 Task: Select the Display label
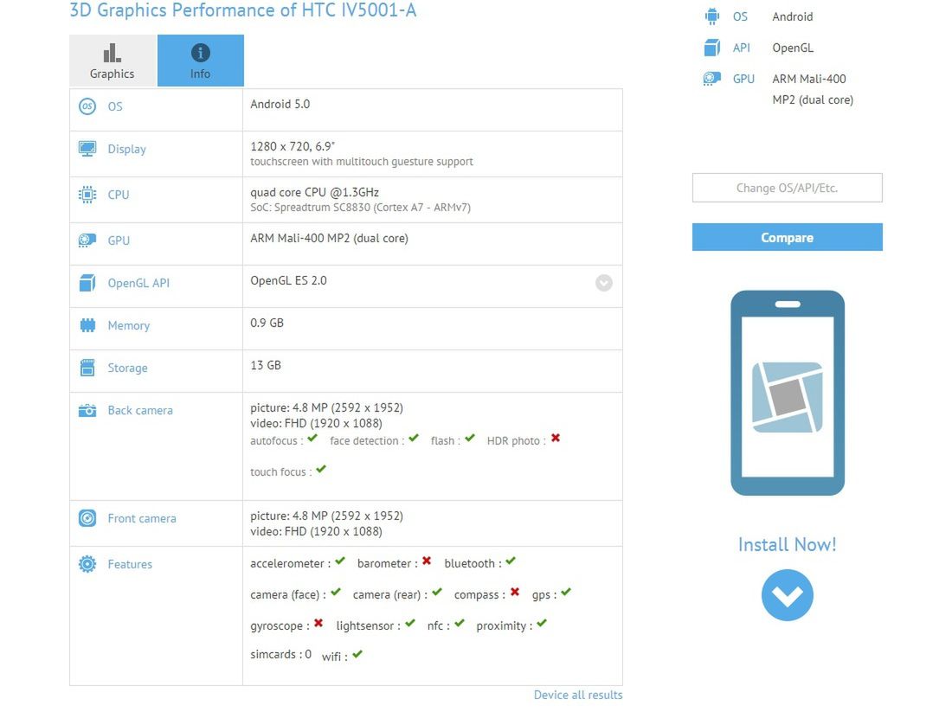tap(127, 150)
